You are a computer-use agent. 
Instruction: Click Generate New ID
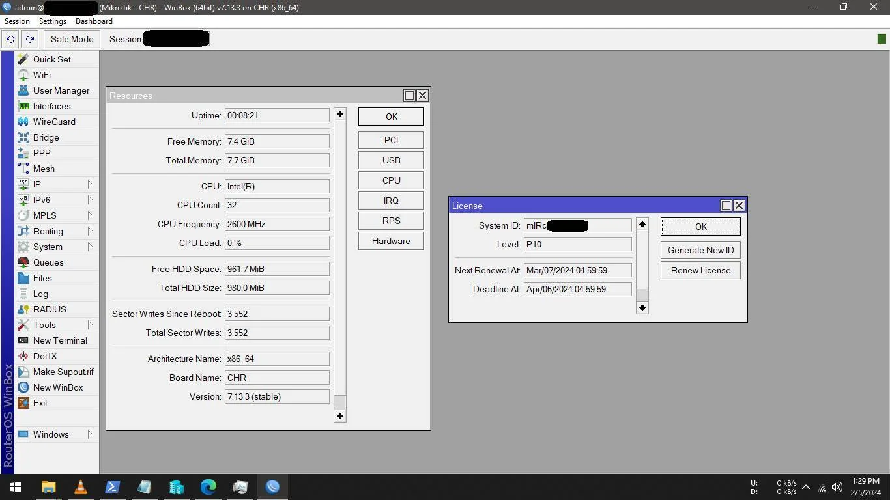pyautogui.click(x=700, y=250)
